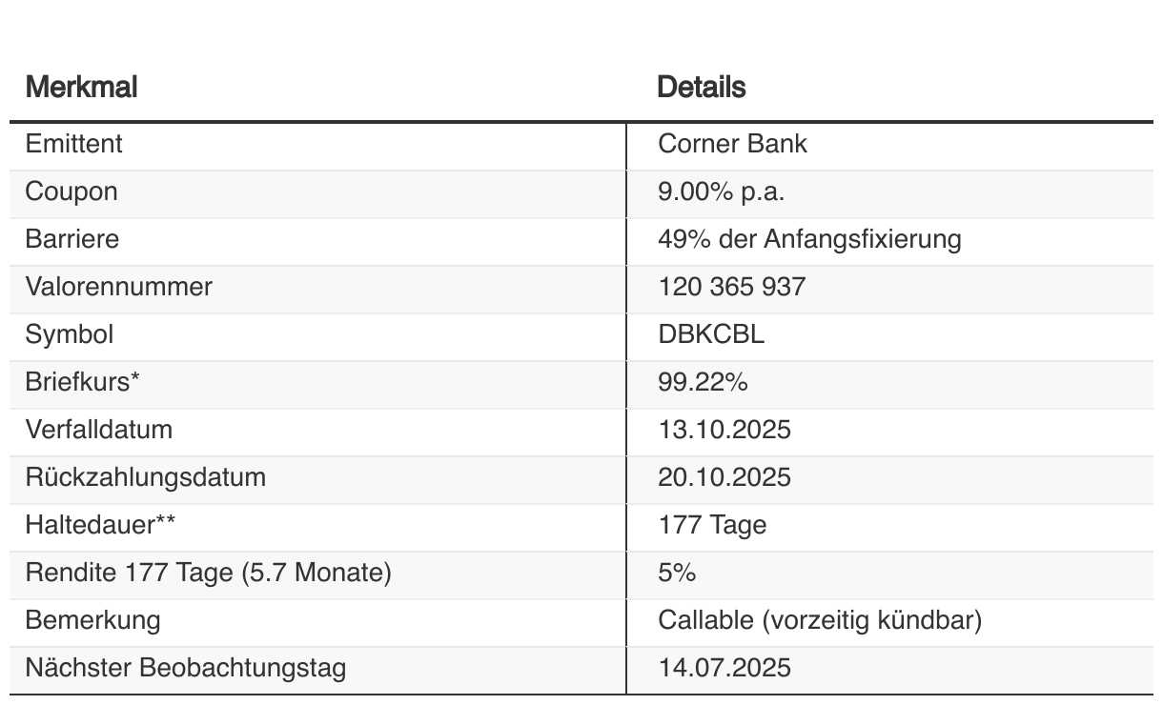Select Valorennummer 120 365 937

coord(731,287)
